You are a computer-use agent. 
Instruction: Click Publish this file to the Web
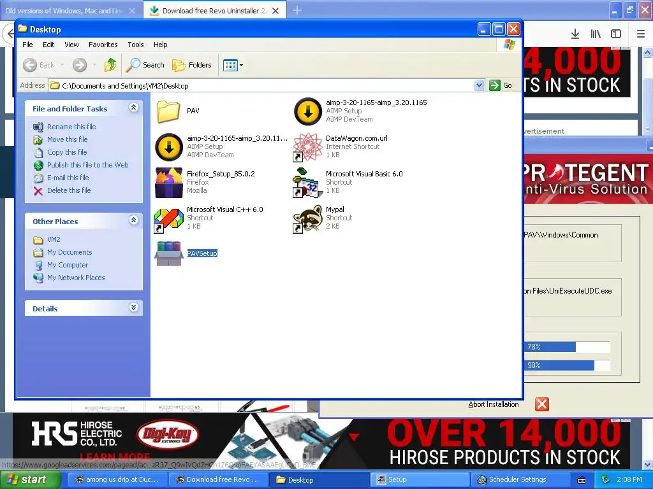point(87,165)
